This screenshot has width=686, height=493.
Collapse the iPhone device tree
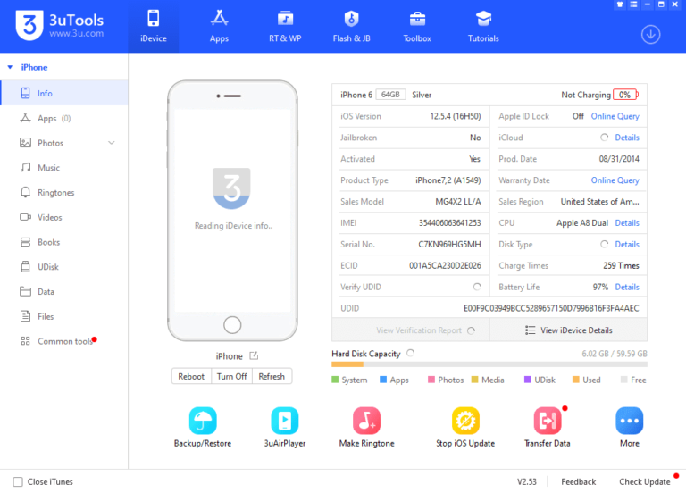pyautogui.click(x=10, y=67)
